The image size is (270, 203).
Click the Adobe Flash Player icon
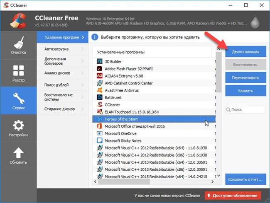pyautogui.click(x=100, y=69)
